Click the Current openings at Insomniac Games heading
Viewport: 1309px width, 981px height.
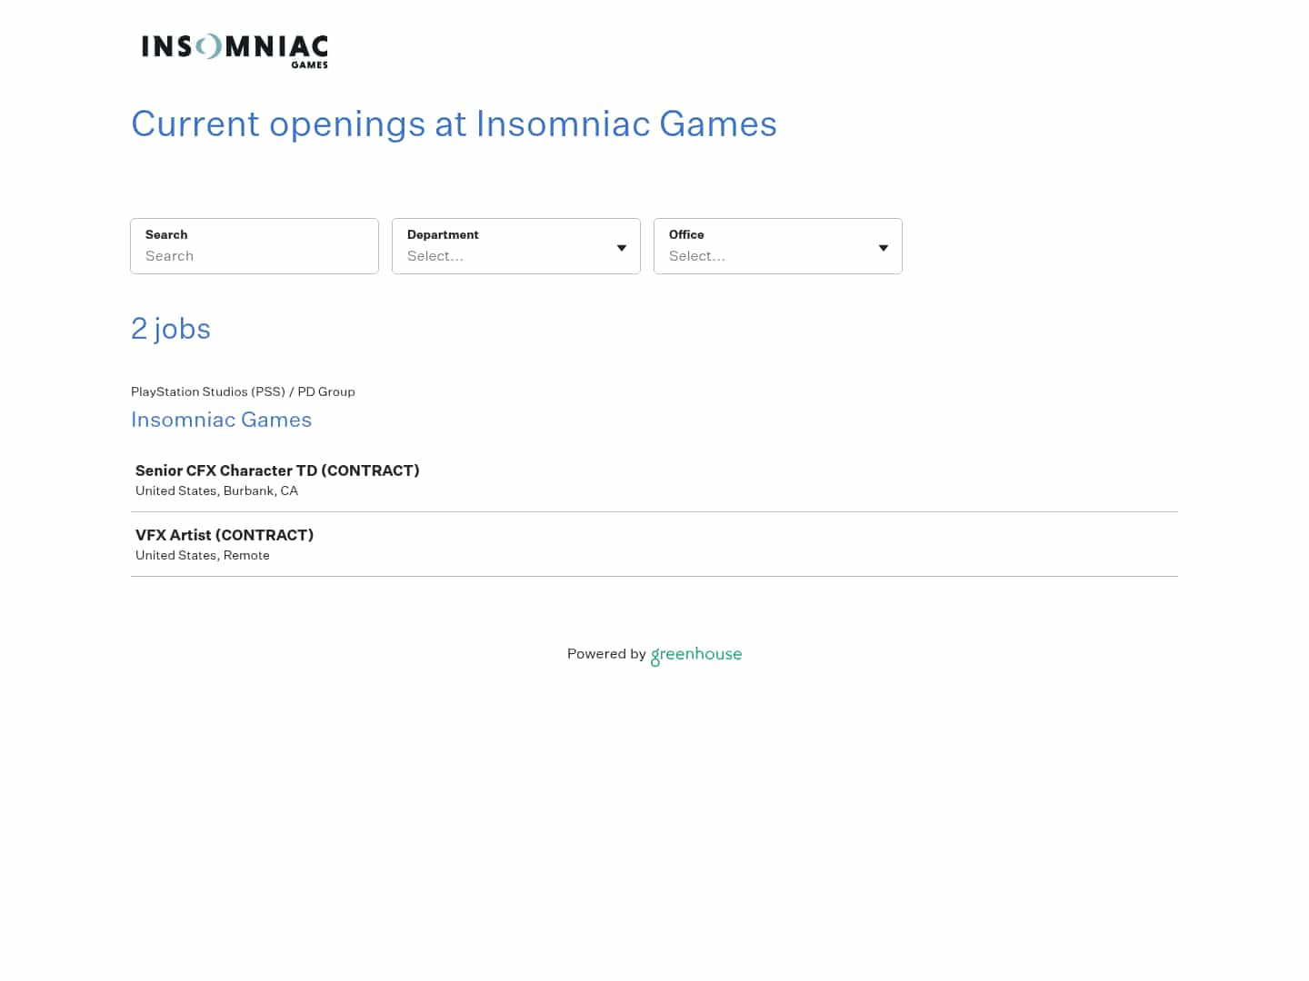[454, 124]
